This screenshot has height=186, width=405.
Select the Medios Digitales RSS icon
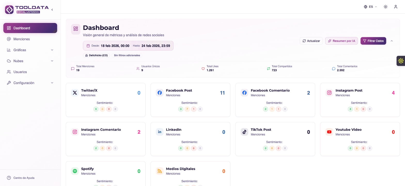point(159,171)
